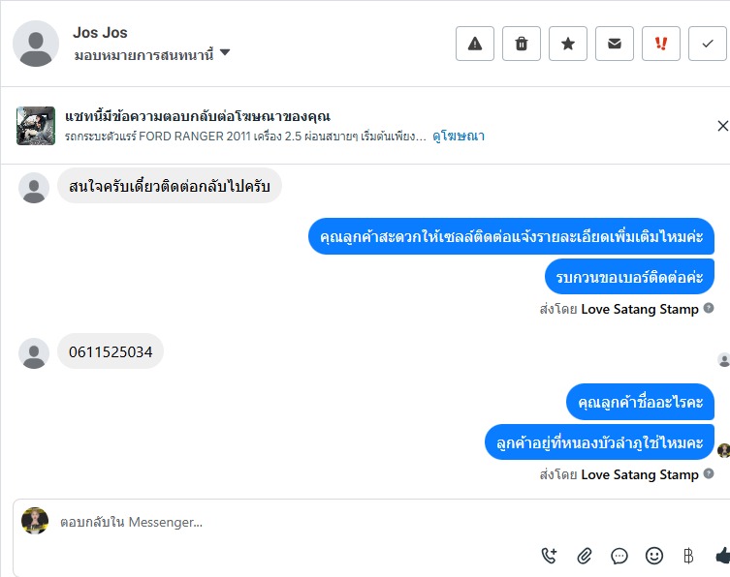This screenshot has height=577, width=730.
Task: Click Jos Jos contact name in header
Action: click(x=100, y=33)
